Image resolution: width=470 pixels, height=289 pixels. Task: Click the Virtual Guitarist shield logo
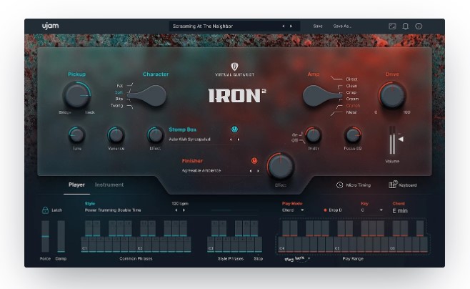tap(234, 67)
